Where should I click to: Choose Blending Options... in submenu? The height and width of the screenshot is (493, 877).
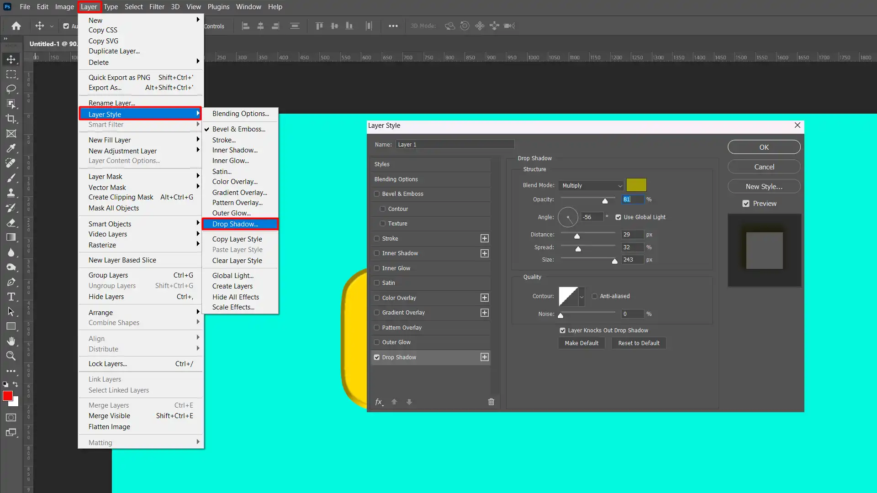point(240,114)
